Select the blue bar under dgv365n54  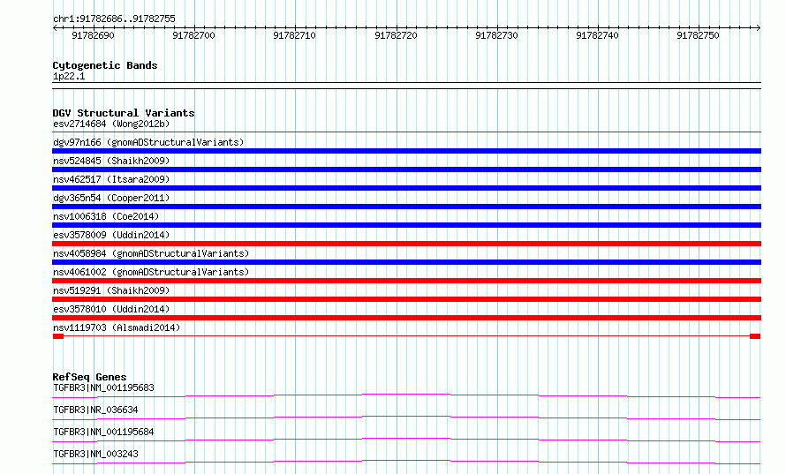pos(406,207)
